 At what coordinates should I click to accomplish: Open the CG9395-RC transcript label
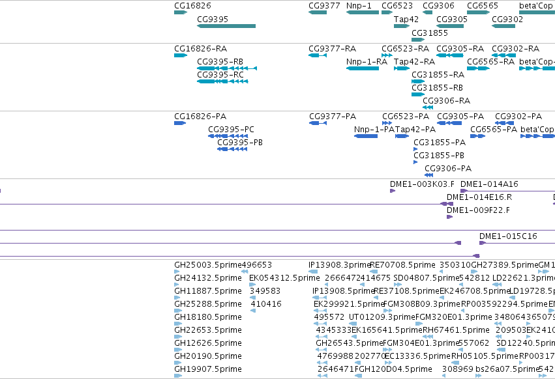(220, 75)
